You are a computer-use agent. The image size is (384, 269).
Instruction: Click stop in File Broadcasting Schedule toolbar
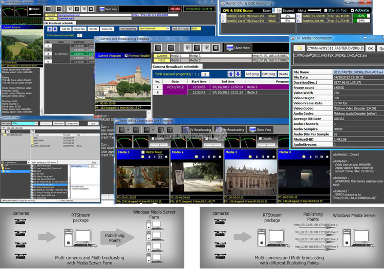pos(91,9)
